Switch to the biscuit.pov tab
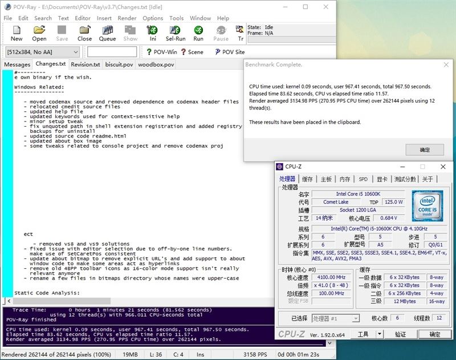The image size is (456, 360). (119, 64)
